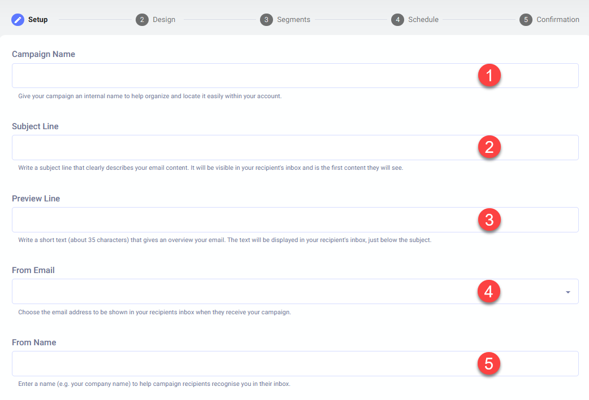This screenshot has width=589, height=400.
Task: Open the From Email combo box
Action: [x=237, y=292]
